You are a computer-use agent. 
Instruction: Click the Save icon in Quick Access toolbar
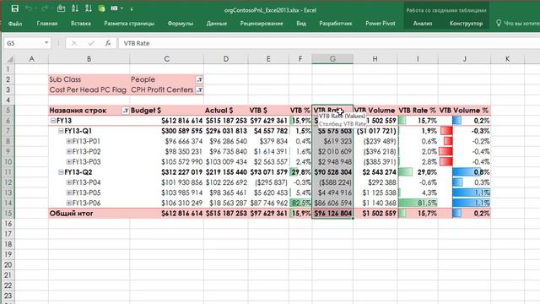tap(15, 8)
